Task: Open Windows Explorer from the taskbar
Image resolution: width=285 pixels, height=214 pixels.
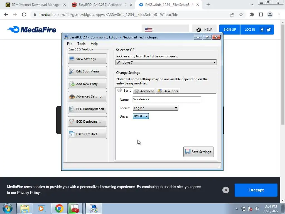Action: 25,208
